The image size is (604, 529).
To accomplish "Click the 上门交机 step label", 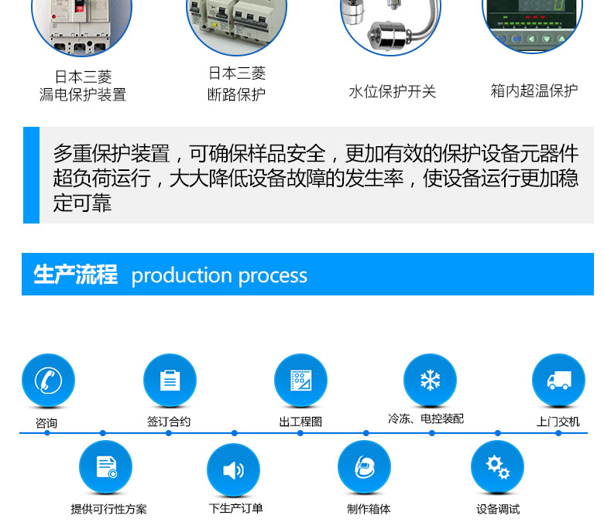I will coord(558,421).
